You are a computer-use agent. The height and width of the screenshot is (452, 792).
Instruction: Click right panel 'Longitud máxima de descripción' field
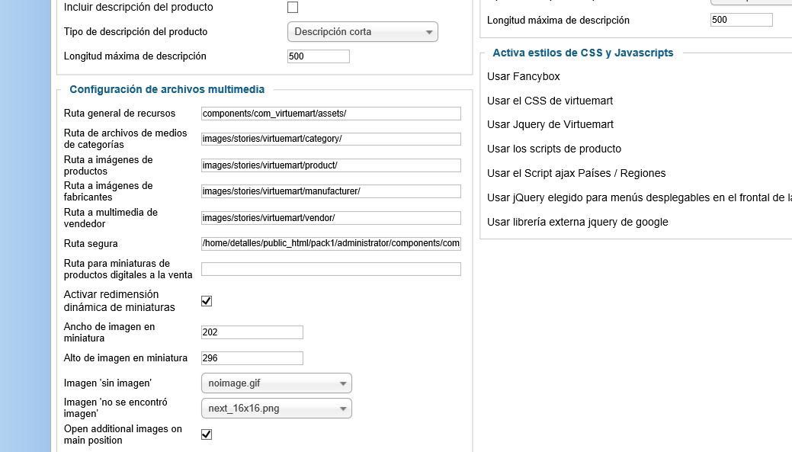741,20
